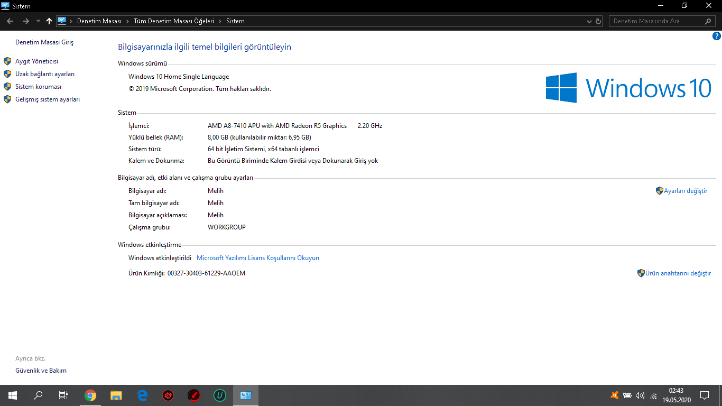
Task: Open Help via the blue question mark
Action: 717,36
